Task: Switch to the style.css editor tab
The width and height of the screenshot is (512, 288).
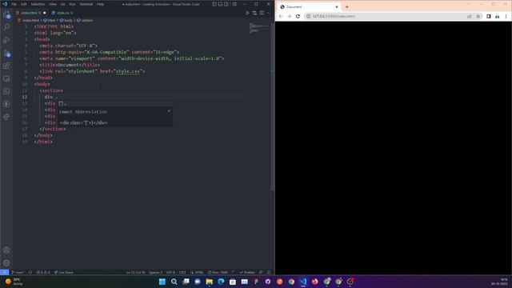Action: coord(63,13)
